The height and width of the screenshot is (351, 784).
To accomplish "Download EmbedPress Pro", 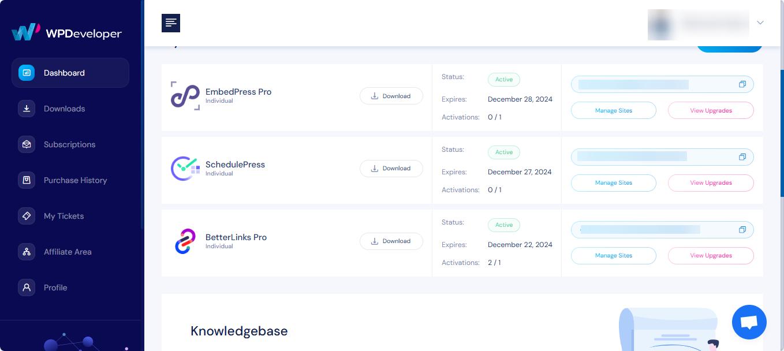I will point(391,95).
